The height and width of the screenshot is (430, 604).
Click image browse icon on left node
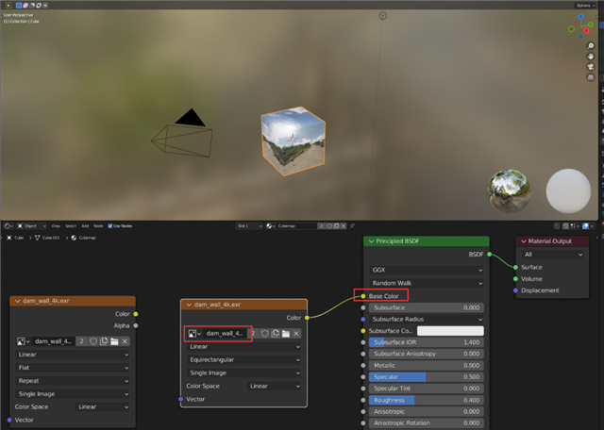[23, 340]
